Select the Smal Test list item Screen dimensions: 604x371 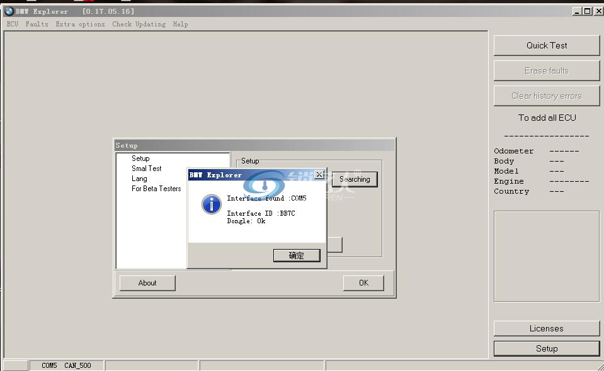point(146,169)
